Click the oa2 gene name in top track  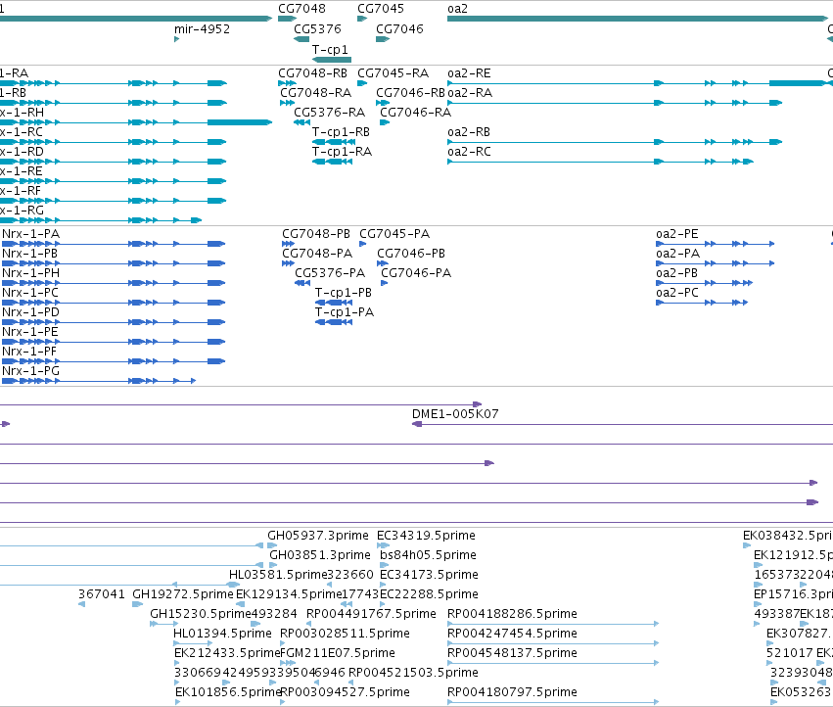(x=457, y=9)
